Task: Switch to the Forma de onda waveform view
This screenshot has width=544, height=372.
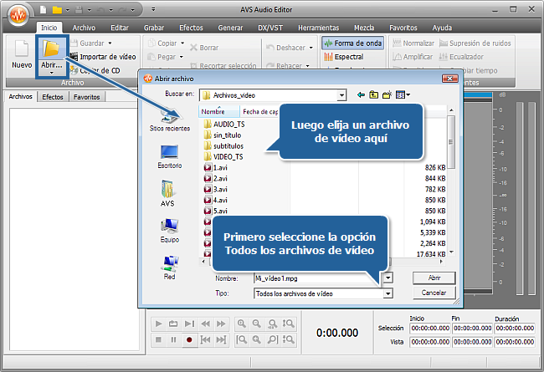Action: (x=353, y=43)
